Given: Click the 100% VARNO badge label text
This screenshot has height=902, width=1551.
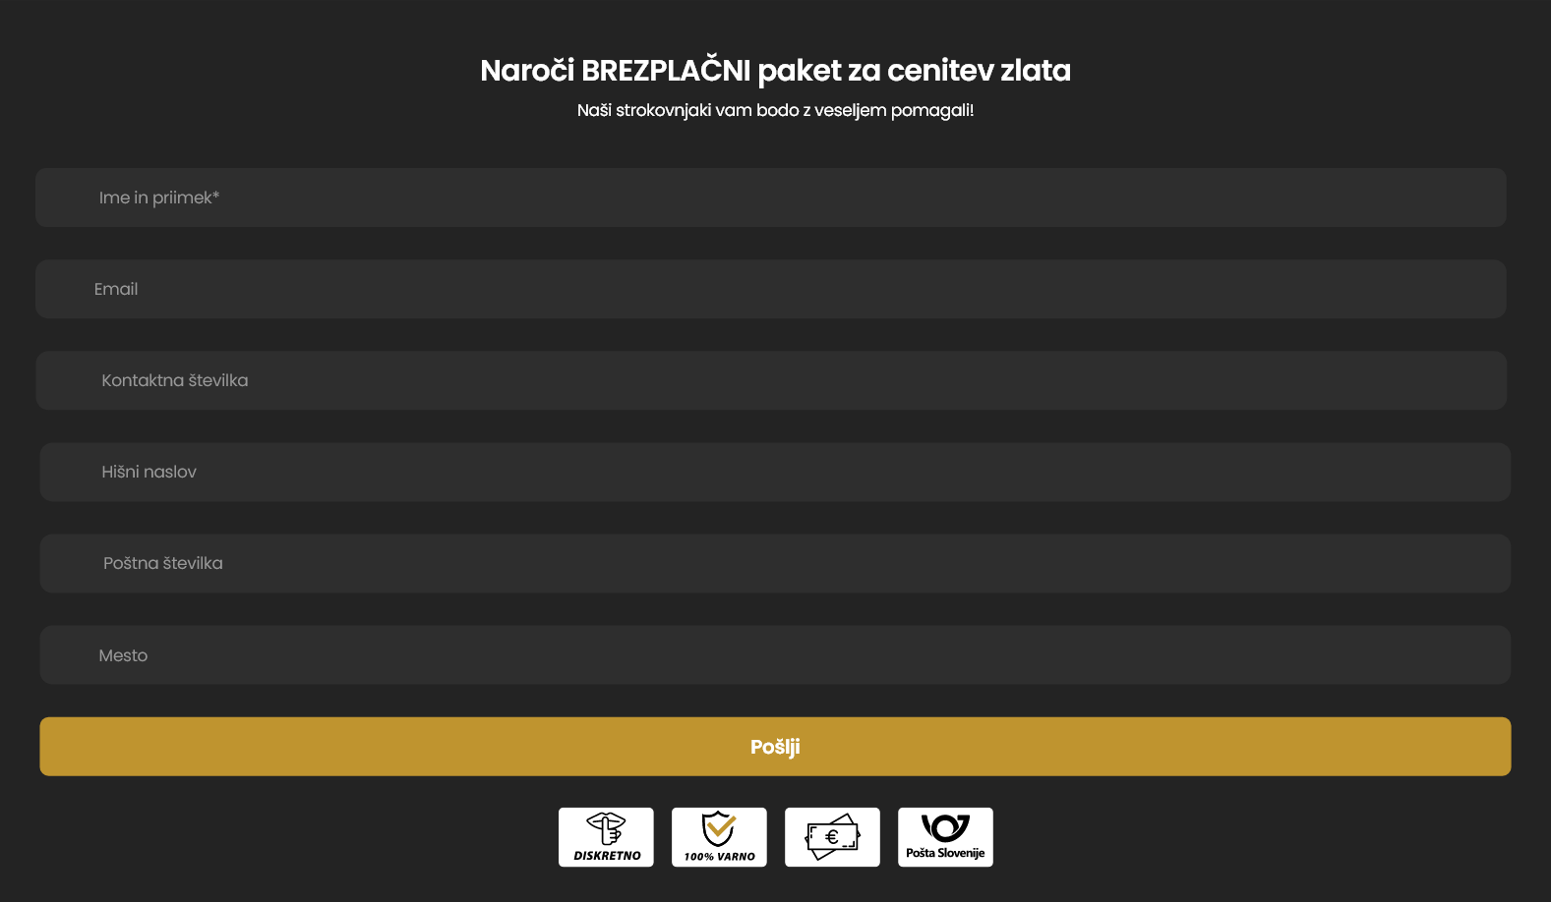Looking at the screenshot, I should [x=719, y=857].
